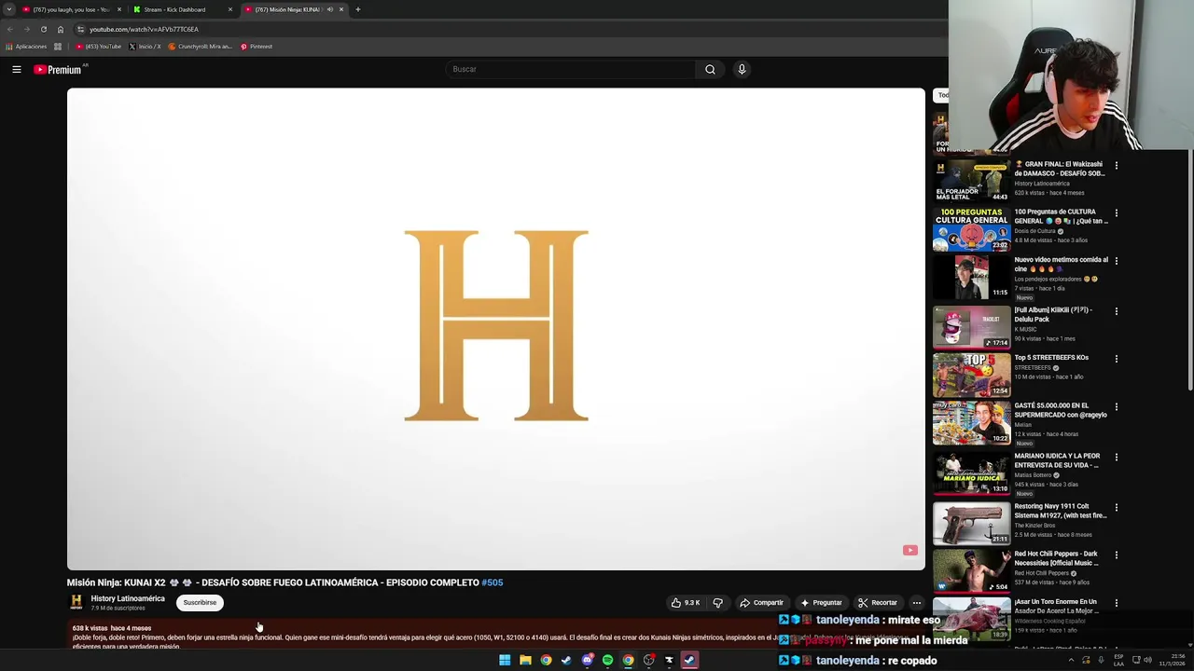Dislike the video with the thumbs-down icon
This screenshot has height=671, width=1194.
pos(717,603)
